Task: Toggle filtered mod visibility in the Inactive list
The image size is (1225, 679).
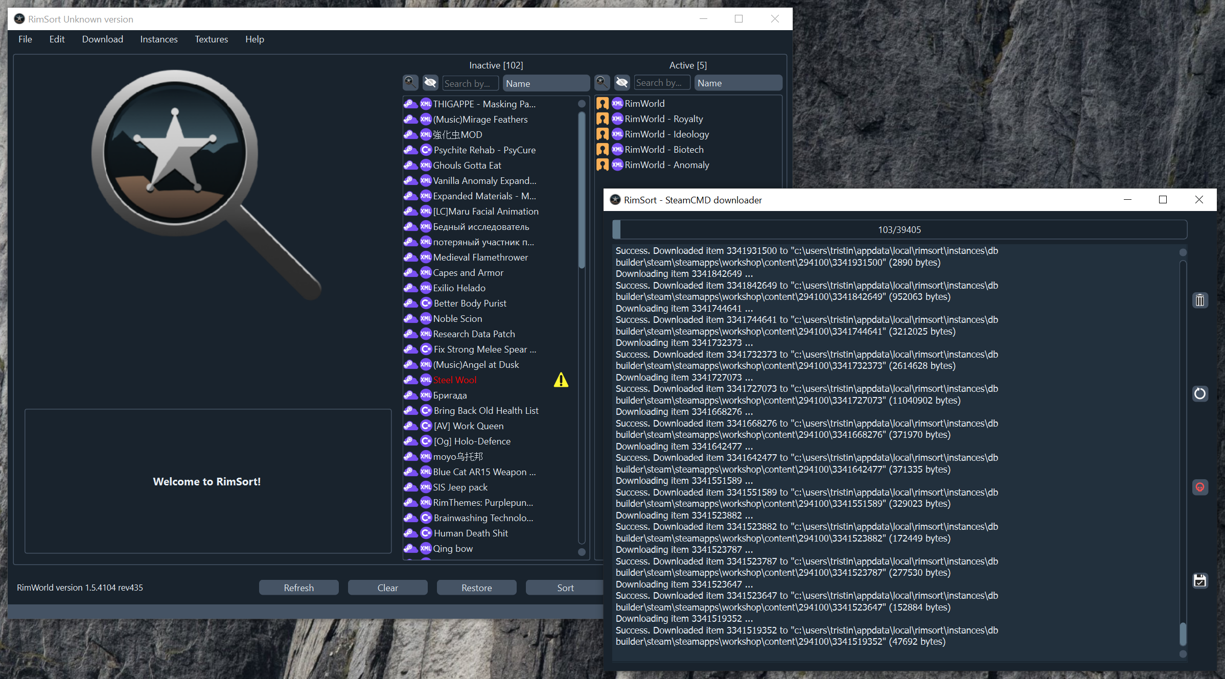Action: pyautogui.click(x=430, y=83)
